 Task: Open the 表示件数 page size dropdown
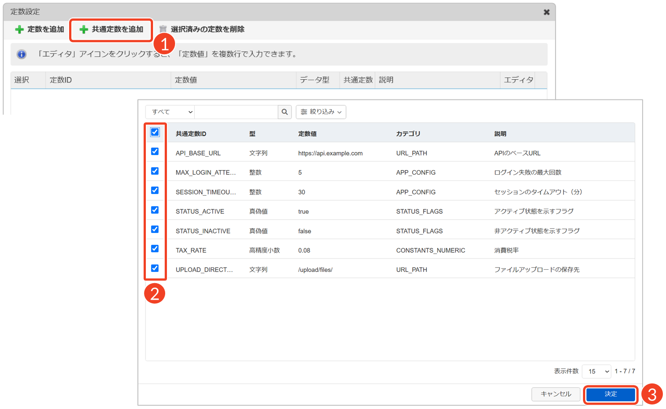coord(596,371)
